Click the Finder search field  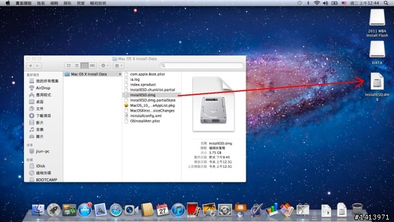[201, 66]
